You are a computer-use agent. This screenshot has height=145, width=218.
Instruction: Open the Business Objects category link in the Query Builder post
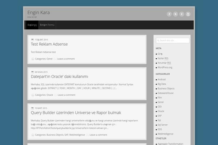pos(55,135)
